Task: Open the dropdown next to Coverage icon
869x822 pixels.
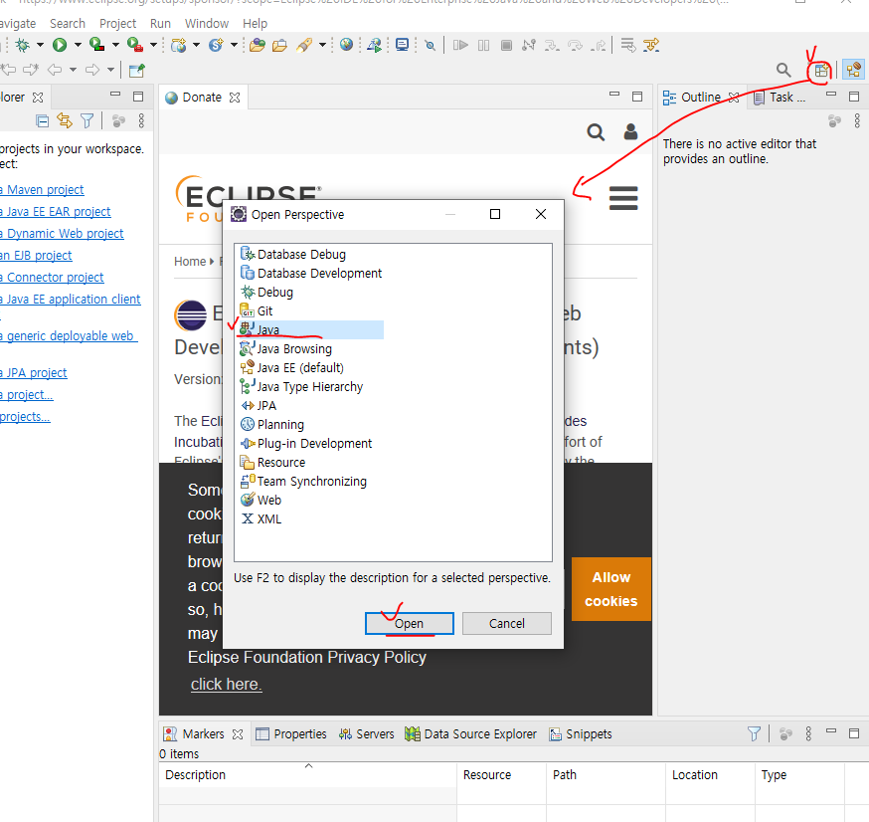Action: (x=115, y=45)
